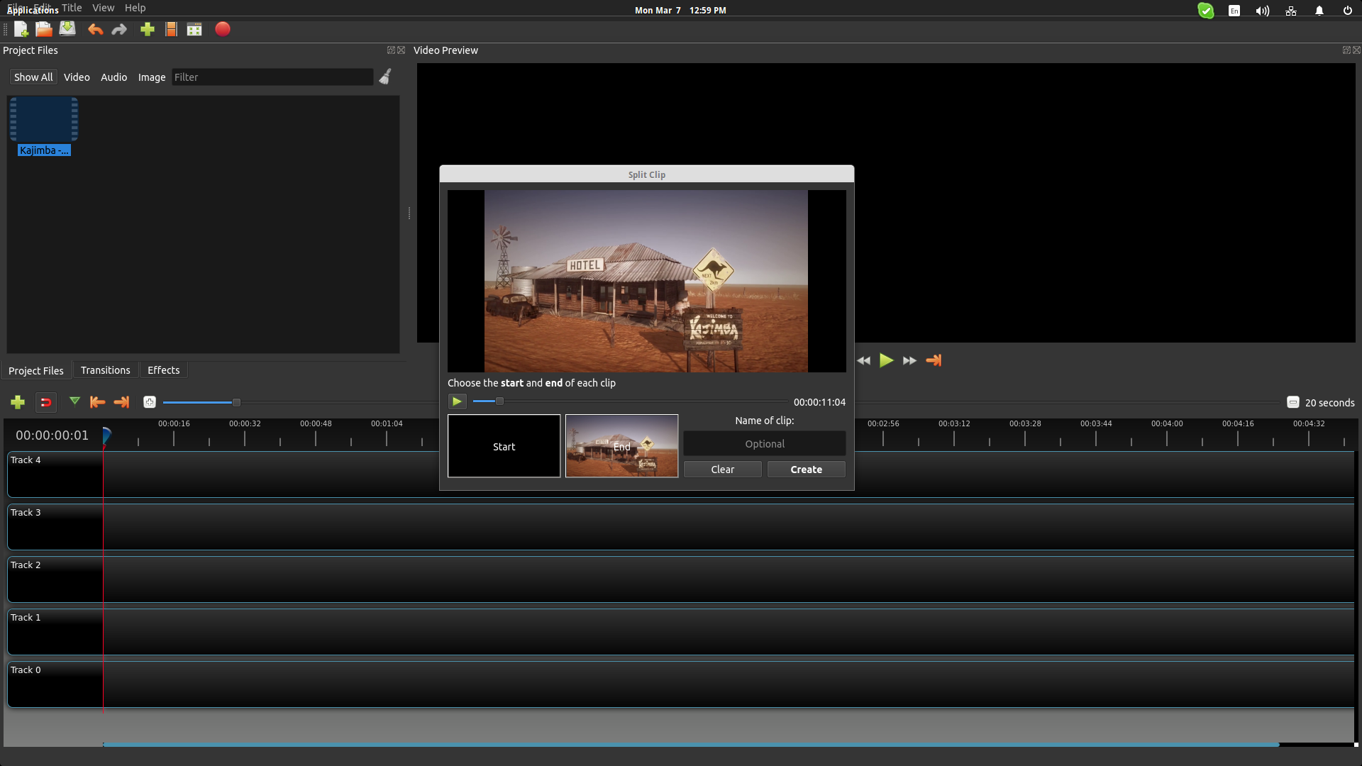Rewind the video preview
This screenshot has height=766, width=1362.
click(863, 360)
